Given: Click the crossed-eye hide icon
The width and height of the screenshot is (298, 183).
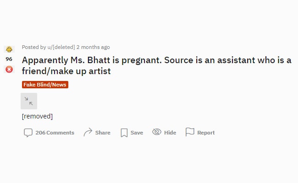Looking at the screenshot, I should click(157, 132).
